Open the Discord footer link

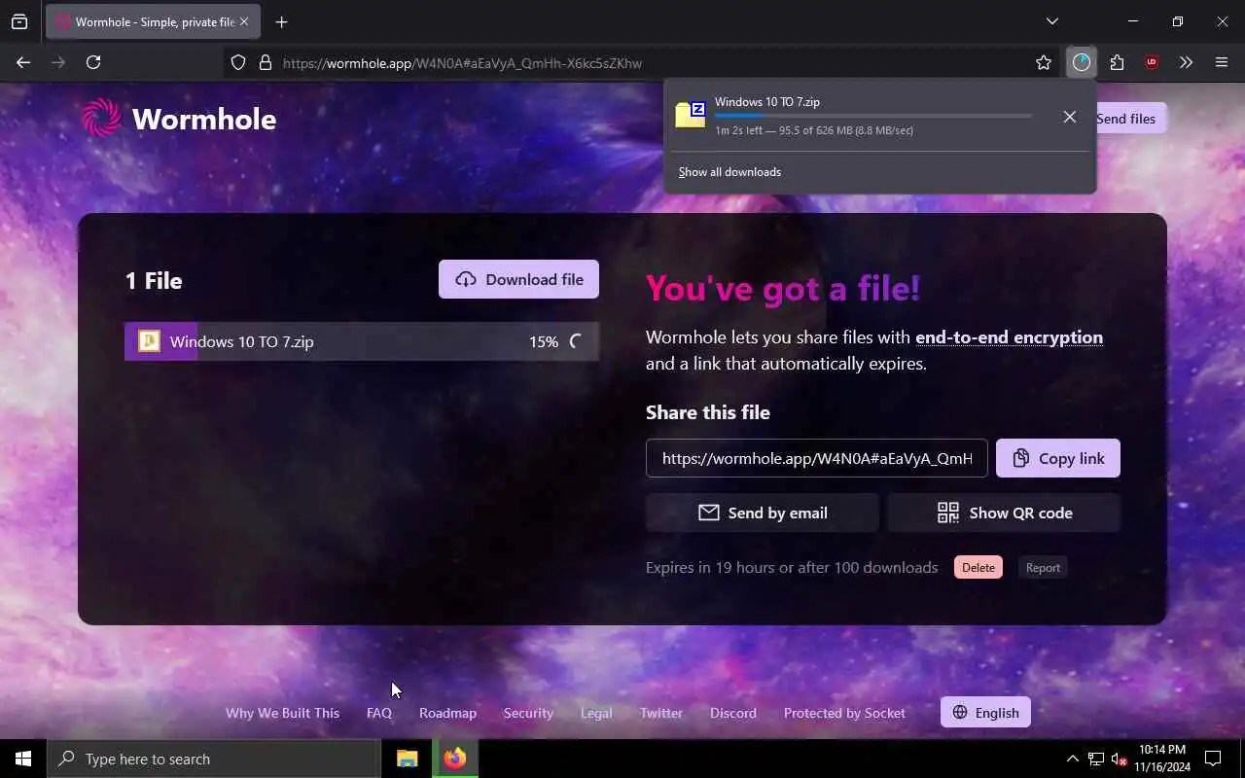click(733, 713)
